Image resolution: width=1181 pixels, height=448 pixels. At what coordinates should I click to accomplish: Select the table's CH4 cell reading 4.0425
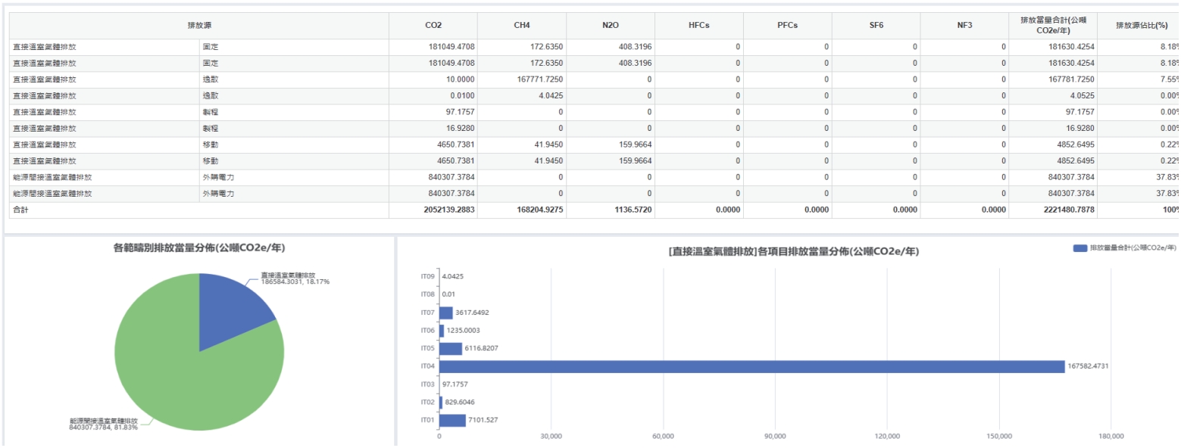[x=522, y=95]
